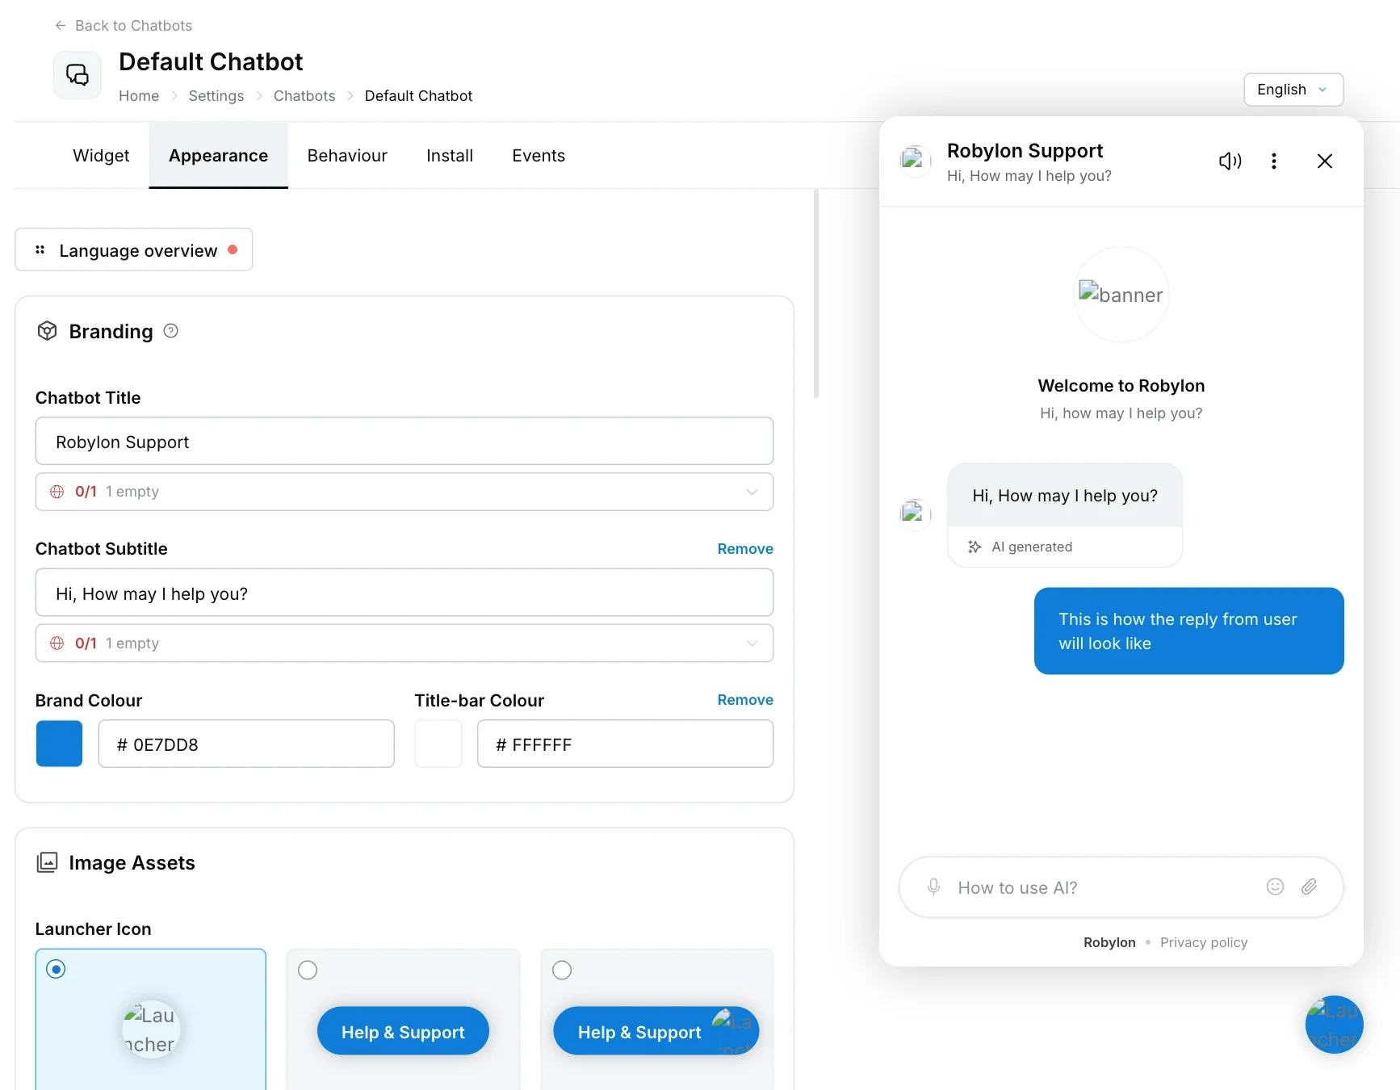Mute the chat widget sound
The height and width of the screenshot is (1090, 1400).
point(1230,161)
